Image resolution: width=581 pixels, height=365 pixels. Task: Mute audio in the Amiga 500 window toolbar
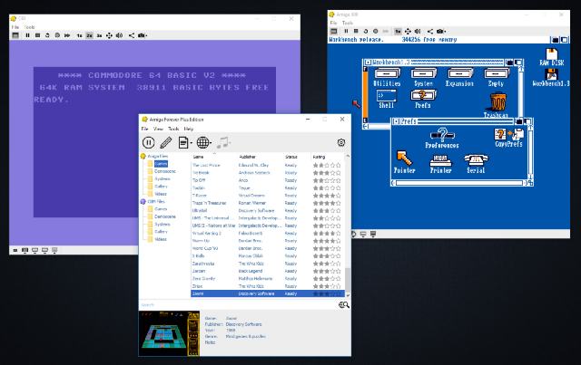418,32
